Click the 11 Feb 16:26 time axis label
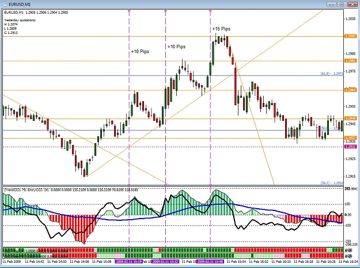The image size is (360, 268). [326, 261]
